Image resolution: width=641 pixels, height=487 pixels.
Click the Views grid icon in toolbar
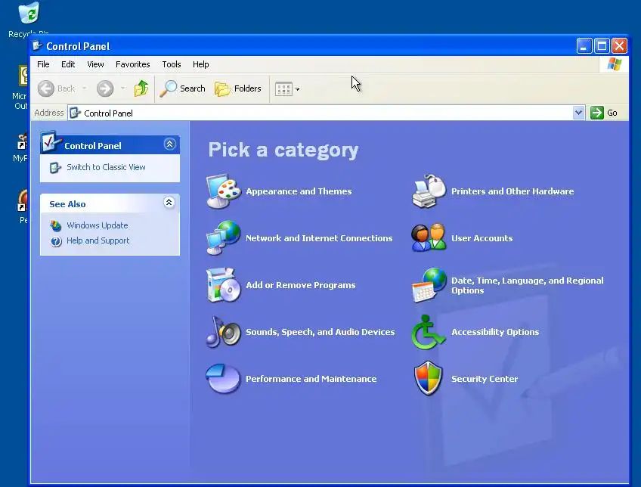[x=283, y=88]
